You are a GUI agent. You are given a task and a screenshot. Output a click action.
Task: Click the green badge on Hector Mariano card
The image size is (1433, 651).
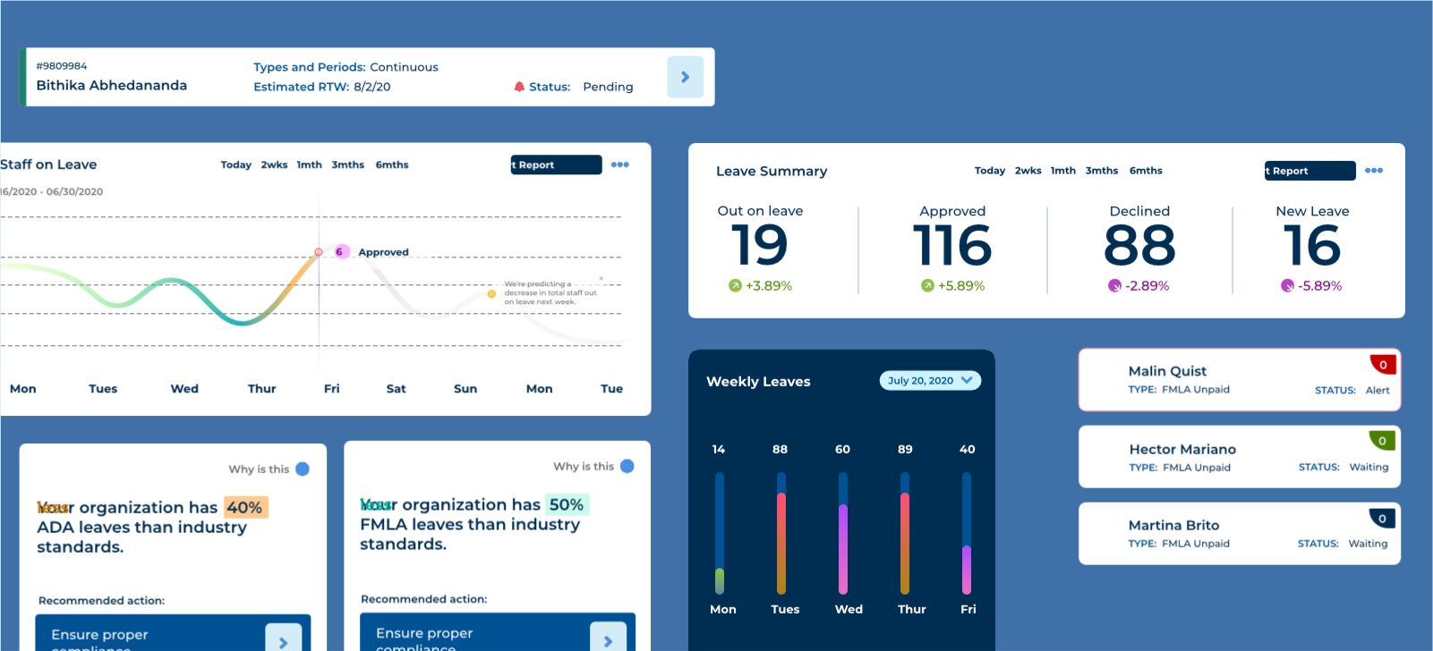point(1382,441)
